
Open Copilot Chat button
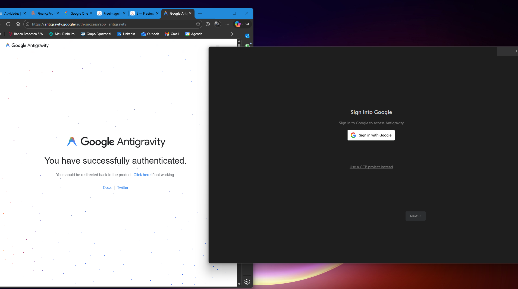[242, 24]
